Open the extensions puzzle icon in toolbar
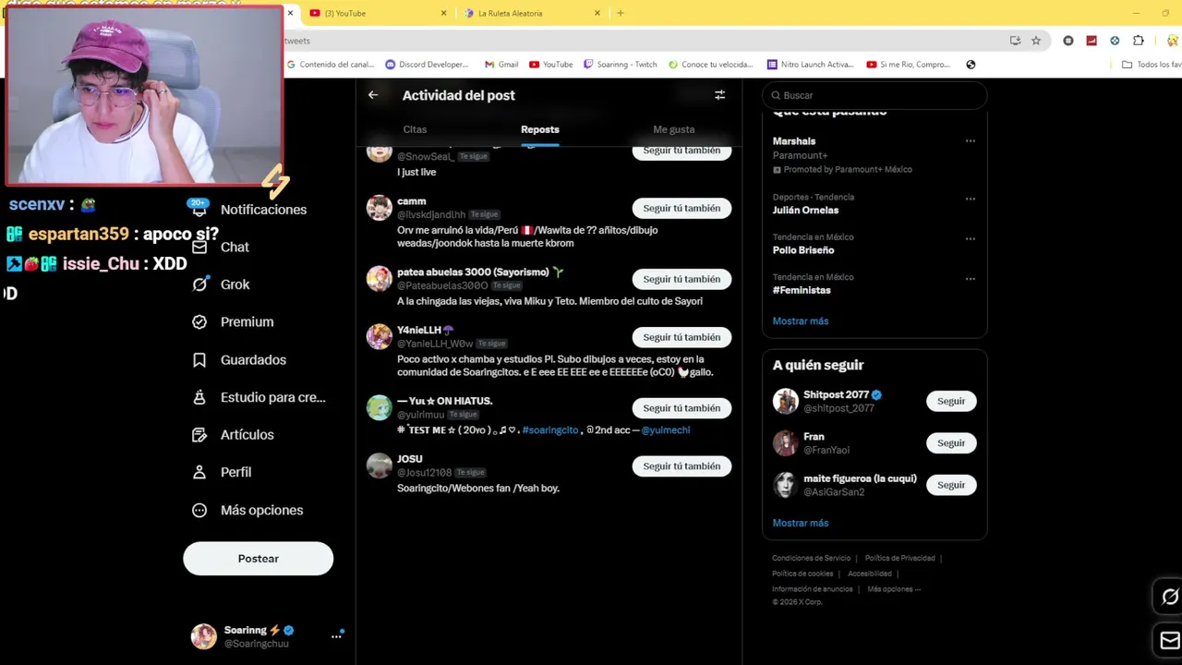1182x665 pixels. click(1139, 41)
